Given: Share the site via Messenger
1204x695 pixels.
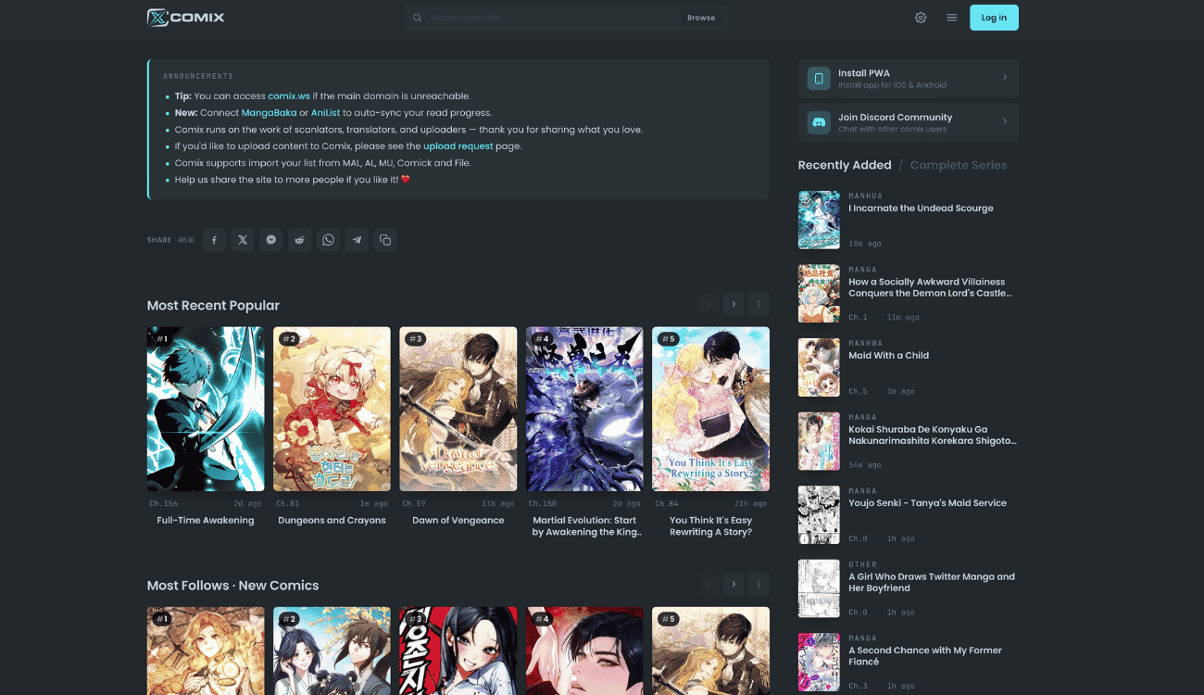Looking at the screenshot, I should [x=270, y=240].
